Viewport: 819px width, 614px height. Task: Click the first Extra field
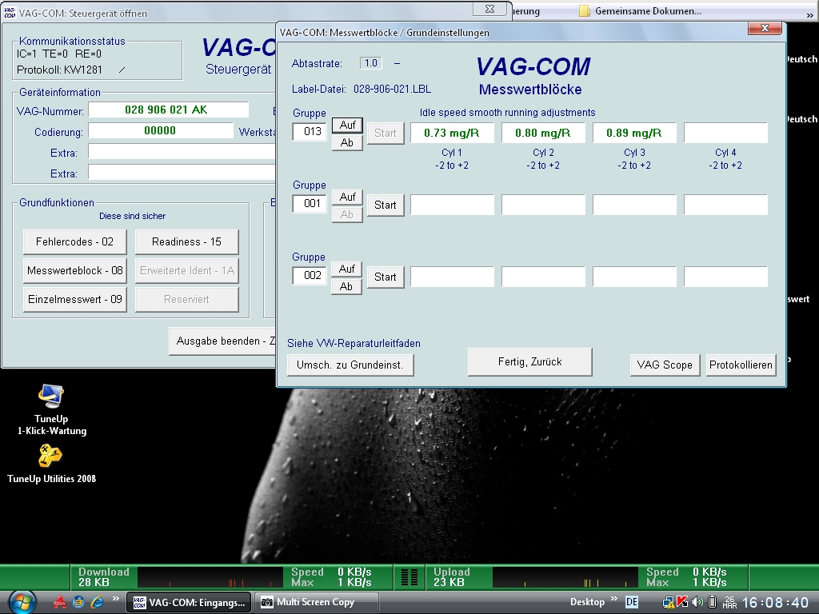[x=182, y=152]
